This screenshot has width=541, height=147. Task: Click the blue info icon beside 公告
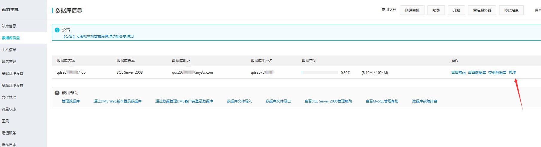coord(57,30)
